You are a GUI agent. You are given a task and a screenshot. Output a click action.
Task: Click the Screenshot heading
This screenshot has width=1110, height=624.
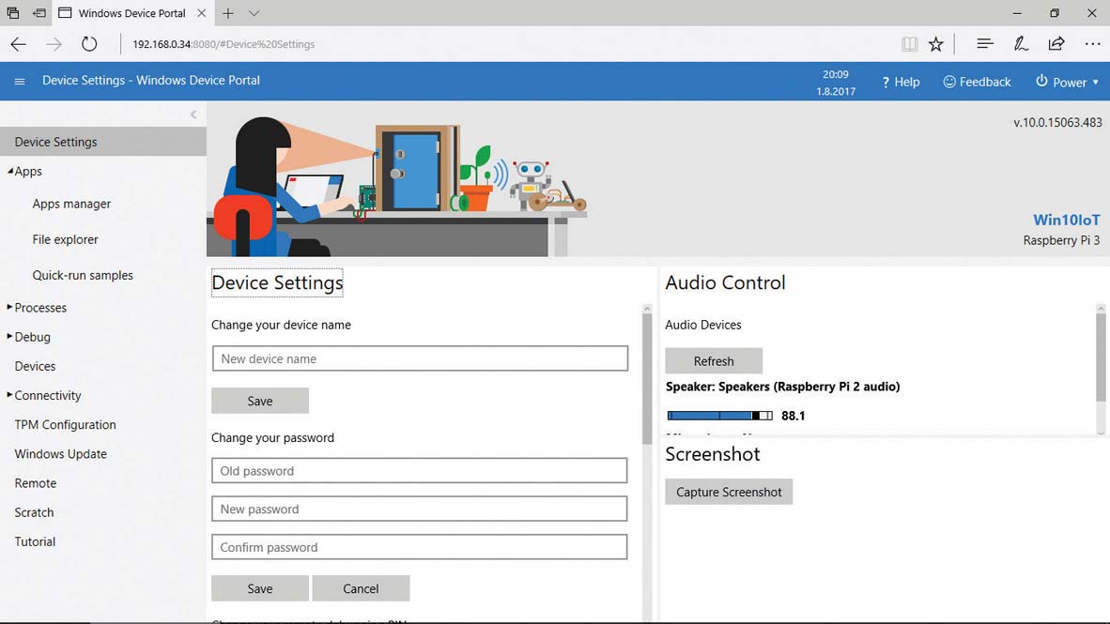[712, 453]
